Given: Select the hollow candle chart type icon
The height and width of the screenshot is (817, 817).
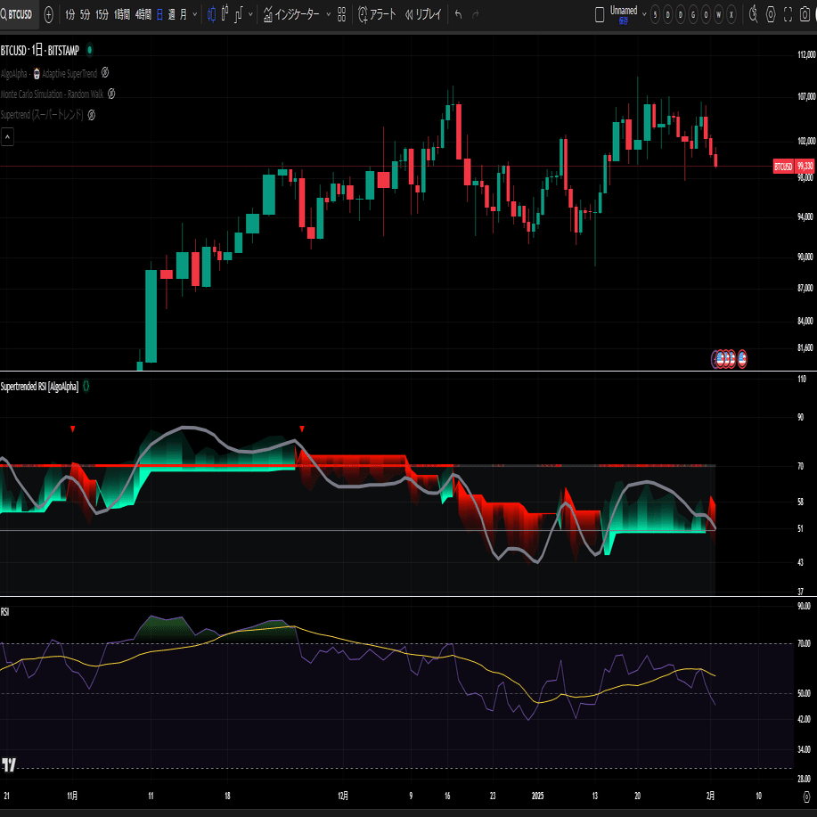Looking at the screenshot, I should [225, 13].
